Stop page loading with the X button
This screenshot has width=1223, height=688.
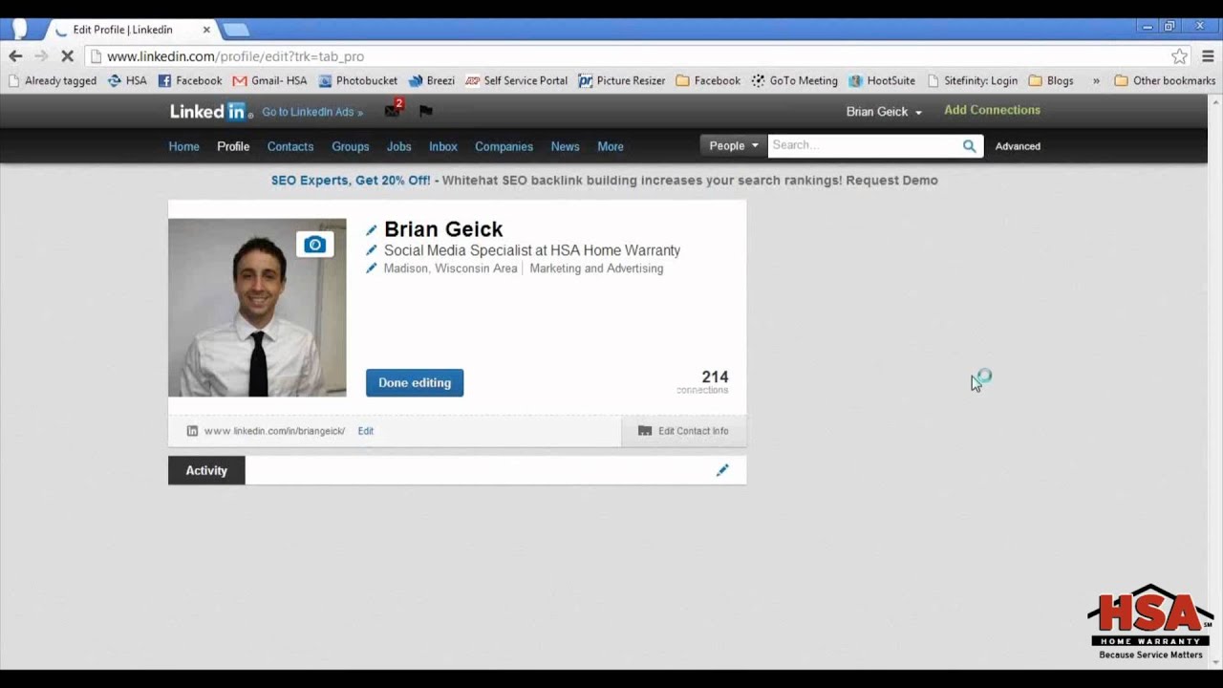coord(67,56)
